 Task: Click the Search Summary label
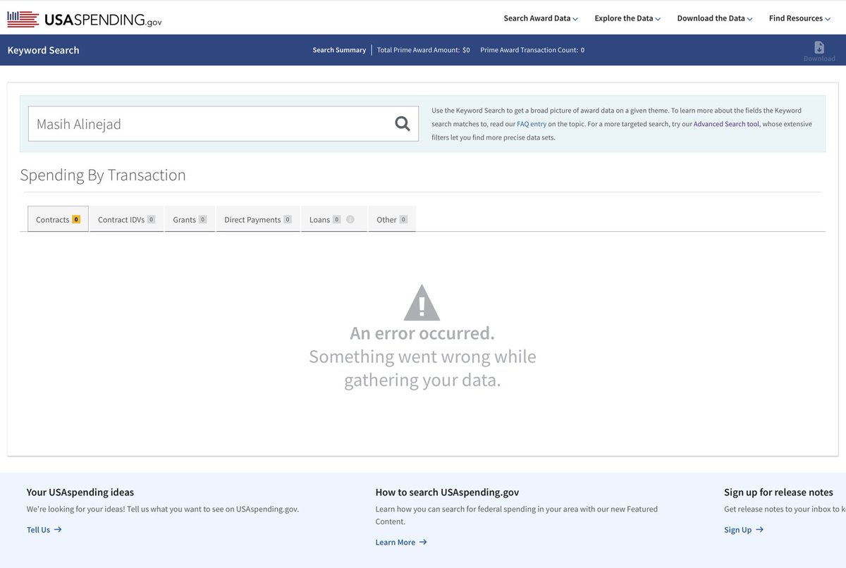[x=339, y=50]
